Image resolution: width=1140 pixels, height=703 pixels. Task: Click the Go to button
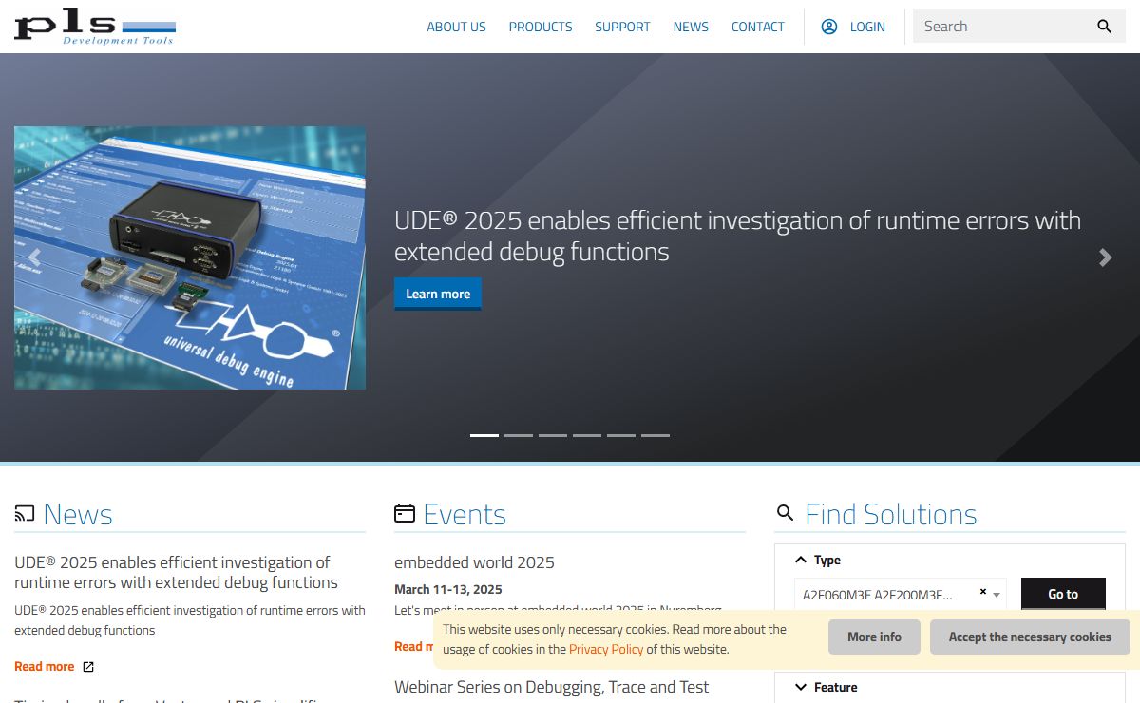(1063, 594)
